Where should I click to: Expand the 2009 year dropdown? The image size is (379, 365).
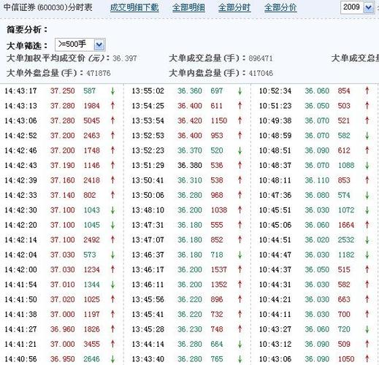[369, 8]
